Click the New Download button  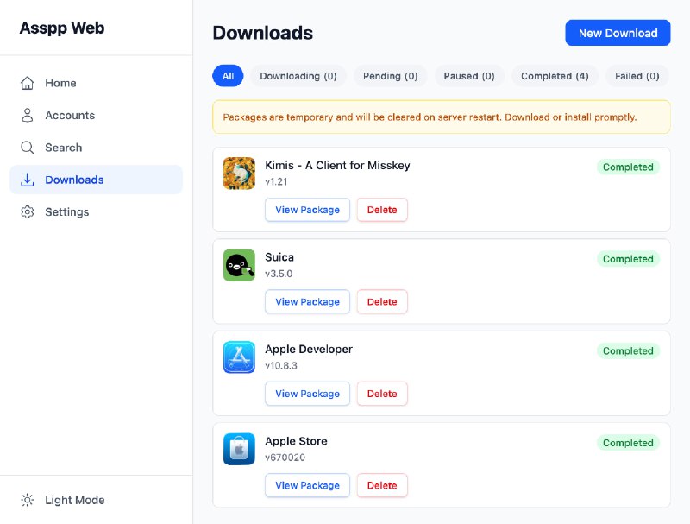point(618,32)
